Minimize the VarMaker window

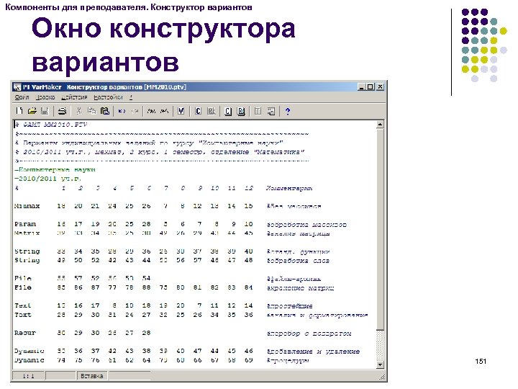pos(361,86)
